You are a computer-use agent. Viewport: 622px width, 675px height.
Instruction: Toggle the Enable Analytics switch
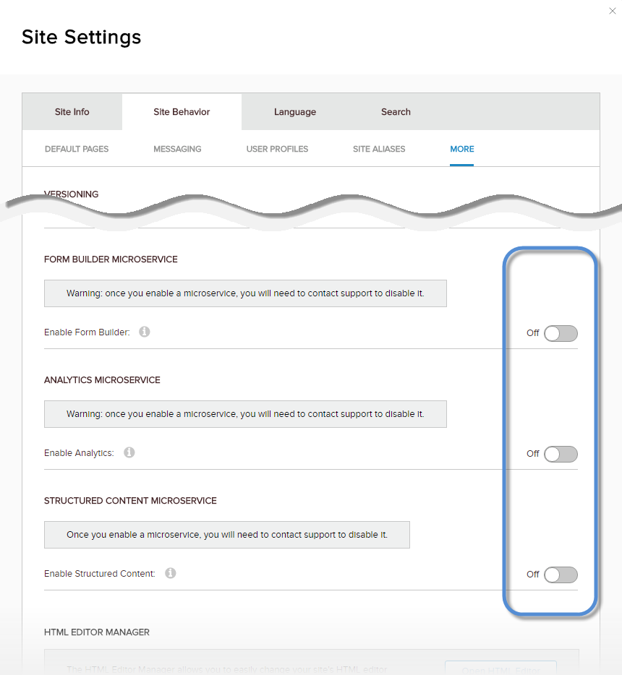coord(561,454)
